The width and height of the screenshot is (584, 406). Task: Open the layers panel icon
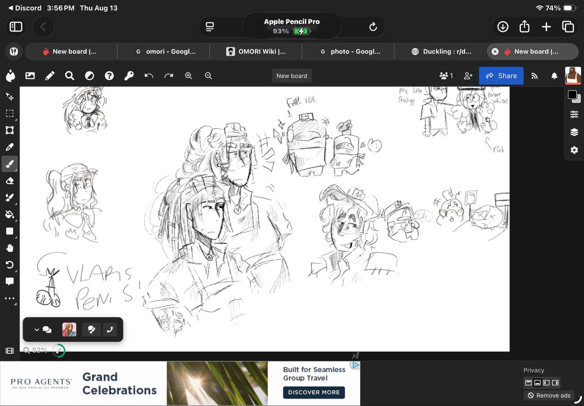pos(574,132)
